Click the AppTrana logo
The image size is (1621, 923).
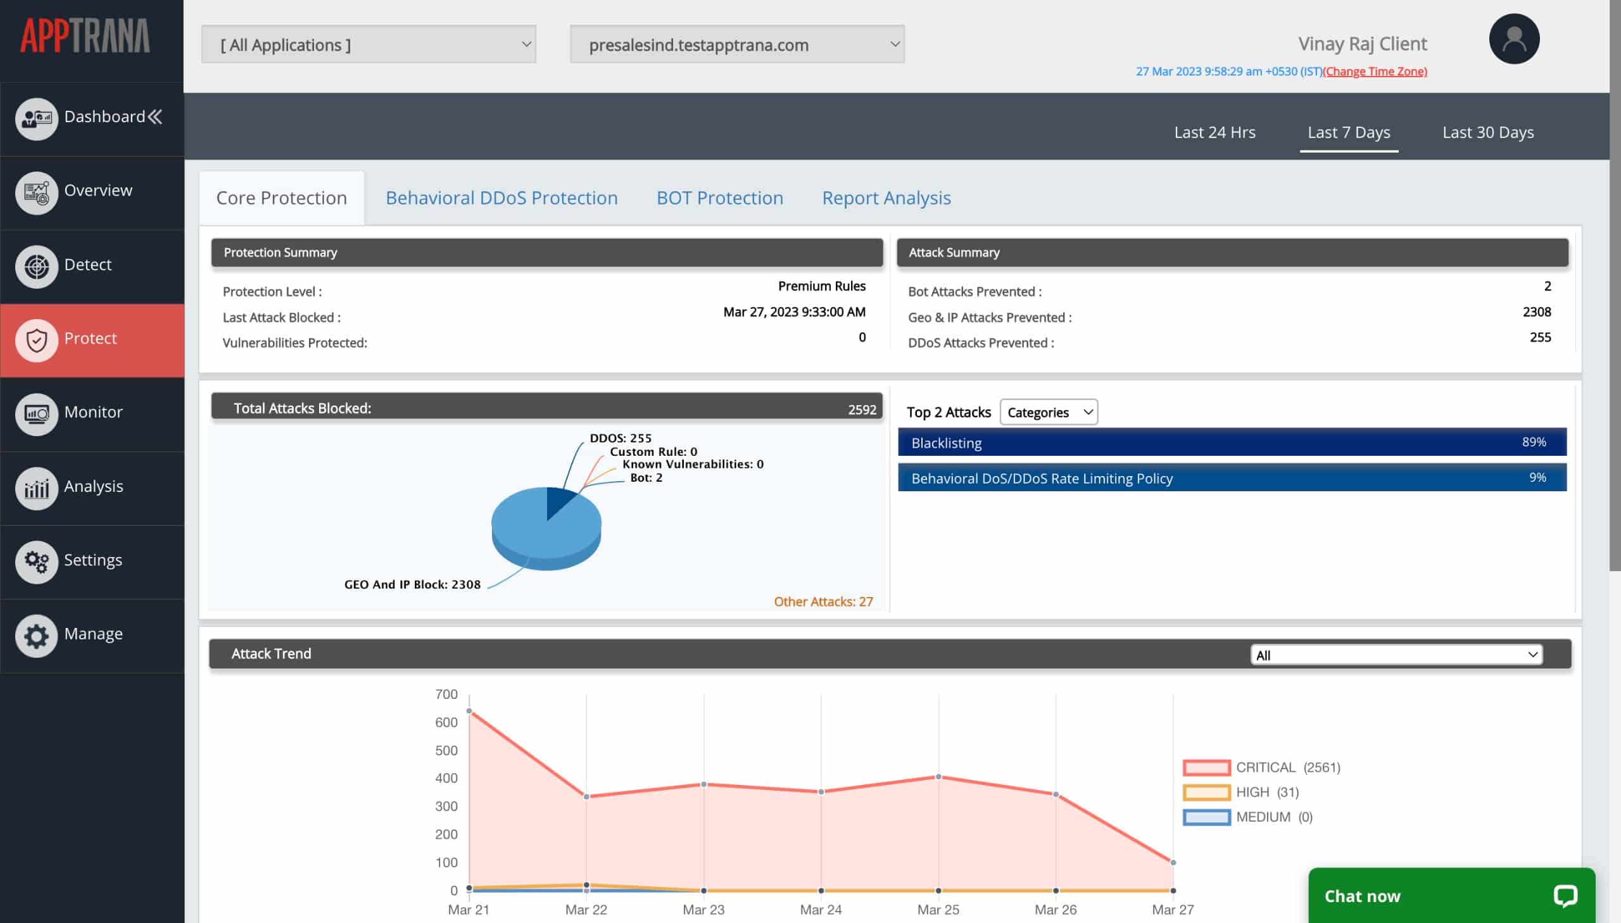pos(85,35)
